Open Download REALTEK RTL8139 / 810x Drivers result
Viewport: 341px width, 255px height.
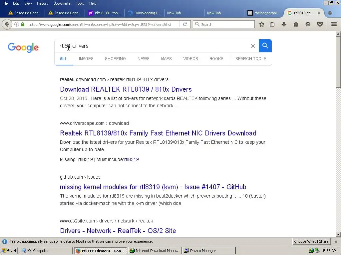tap(126, 89)
